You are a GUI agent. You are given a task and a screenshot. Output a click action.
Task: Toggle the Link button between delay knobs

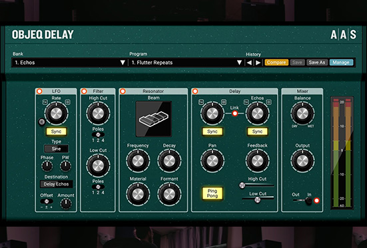234,114
